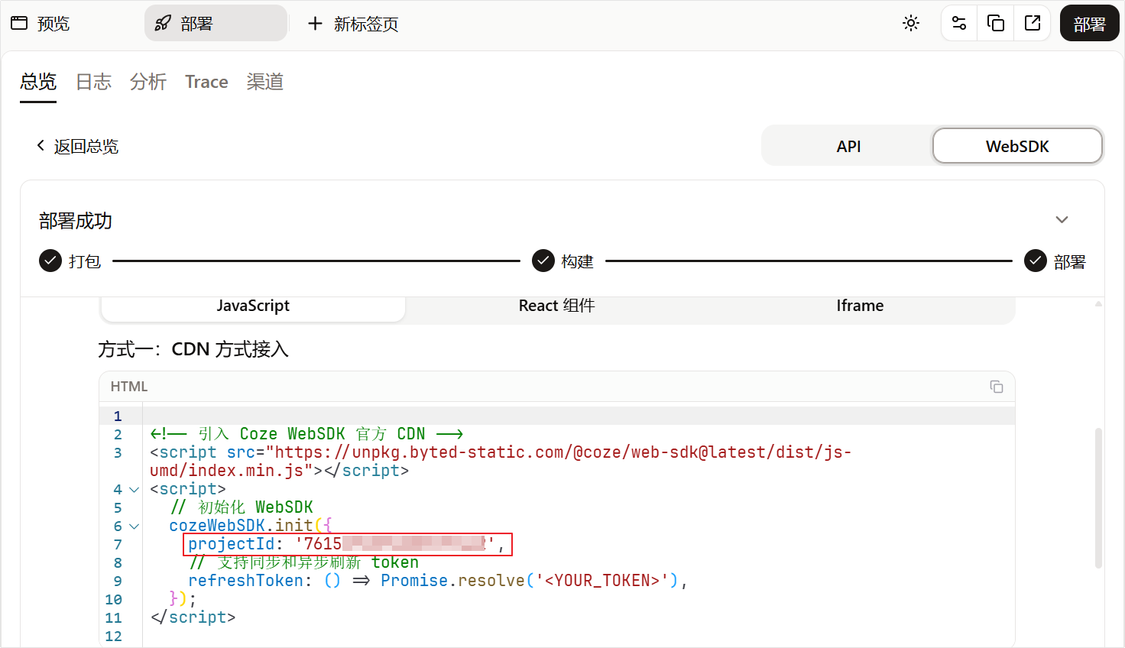Switch to React 组件 tab

point(556,306)
